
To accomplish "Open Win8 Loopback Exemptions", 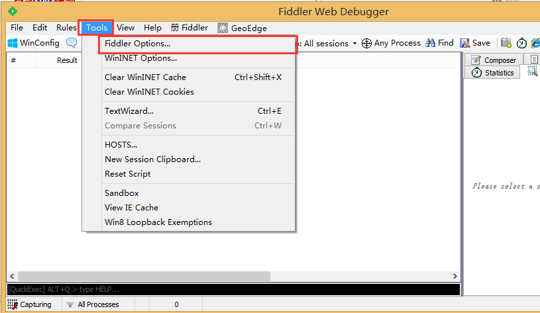I will [198, 222].
